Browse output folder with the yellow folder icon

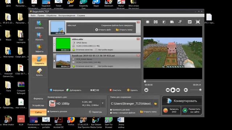(x=156, y=104)
